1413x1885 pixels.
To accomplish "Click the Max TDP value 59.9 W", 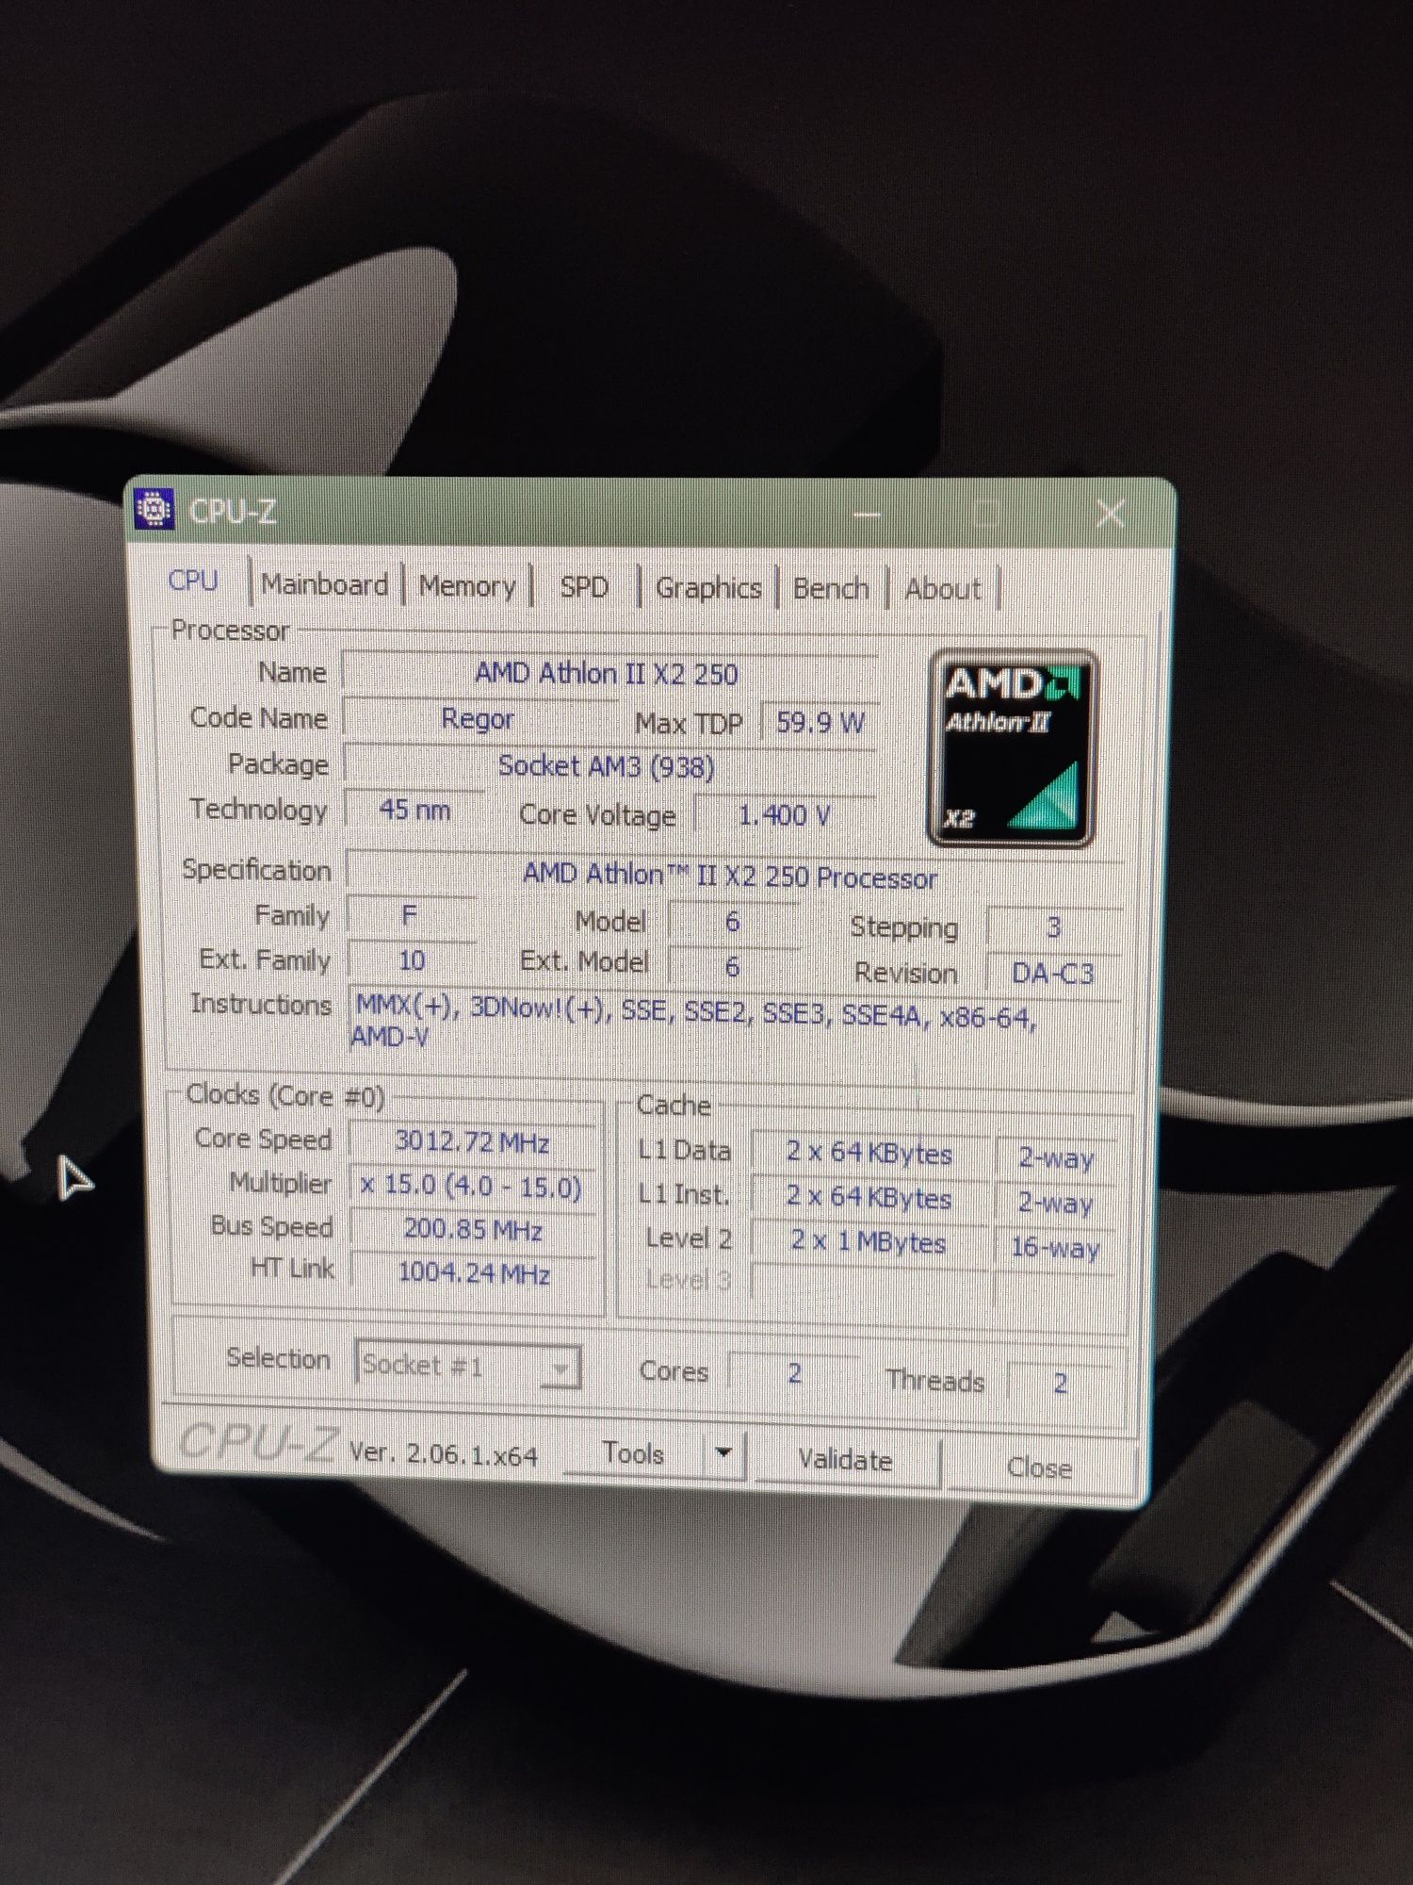I will (820, 723).
